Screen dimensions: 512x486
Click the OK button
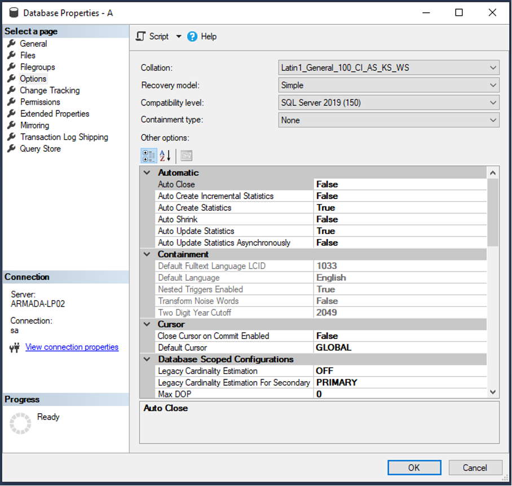pos(414,467)
